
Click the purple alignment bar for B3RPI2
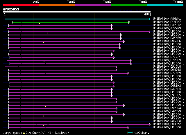coord(60,25)
